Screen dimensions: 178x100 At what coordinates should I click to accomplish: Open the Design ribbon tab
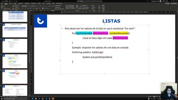tap(15, 4)
